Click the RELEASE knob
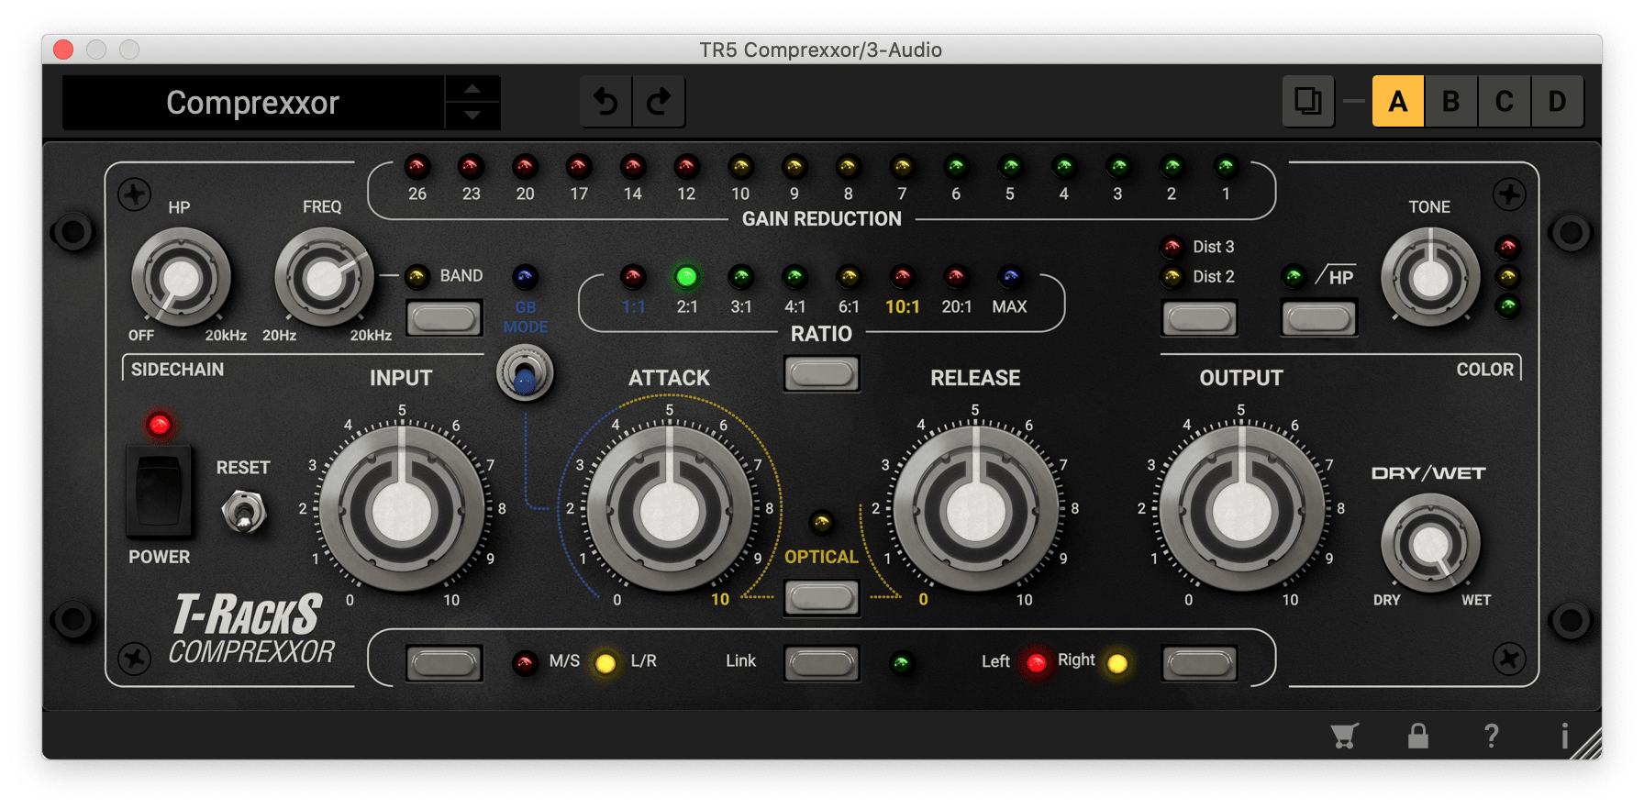The image size is (1644, 809). 975,510
